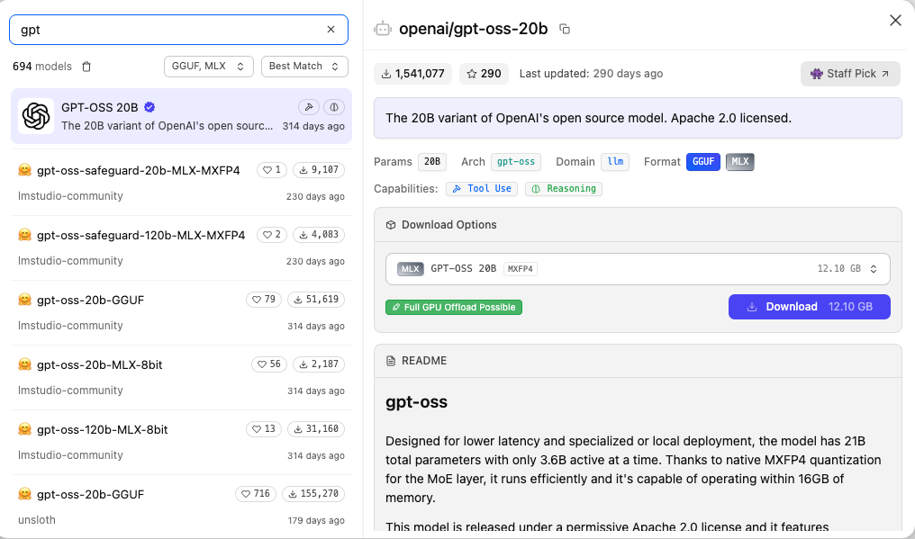Open the Best Match sort dropdown
This screenshot has width=915, height=539.
click(304, 67)
